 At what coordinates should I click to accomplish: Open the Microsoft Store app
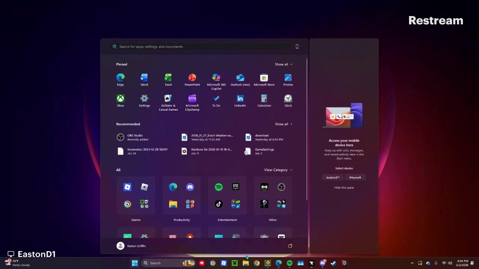[x=264, y=80]
